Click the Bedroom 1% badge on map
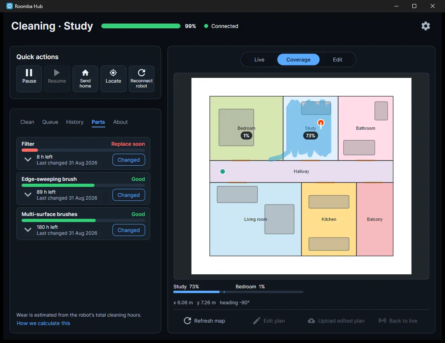This screenshot has height=343, width=445. (246, 135)
